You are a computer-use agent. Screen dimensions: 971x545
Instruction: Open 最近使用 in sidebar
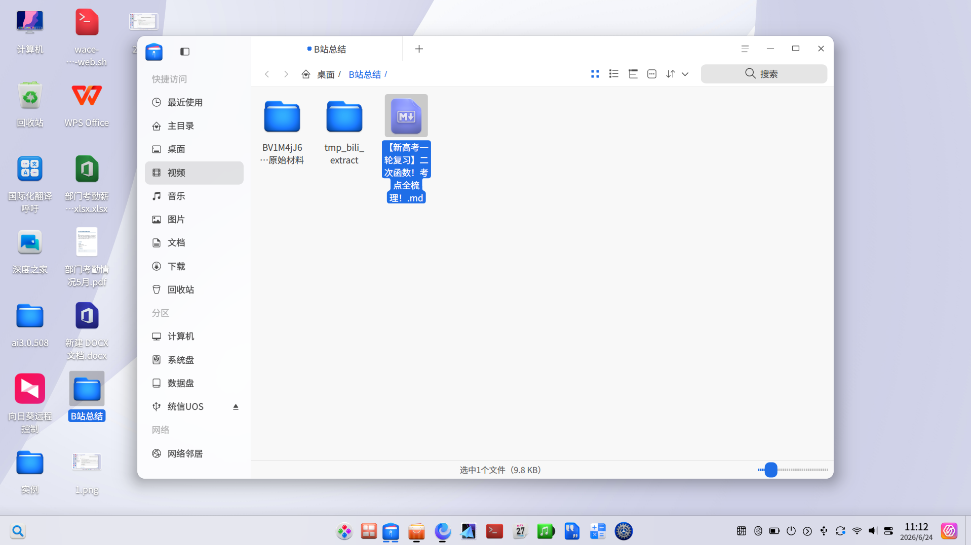(x=194, y=102)
